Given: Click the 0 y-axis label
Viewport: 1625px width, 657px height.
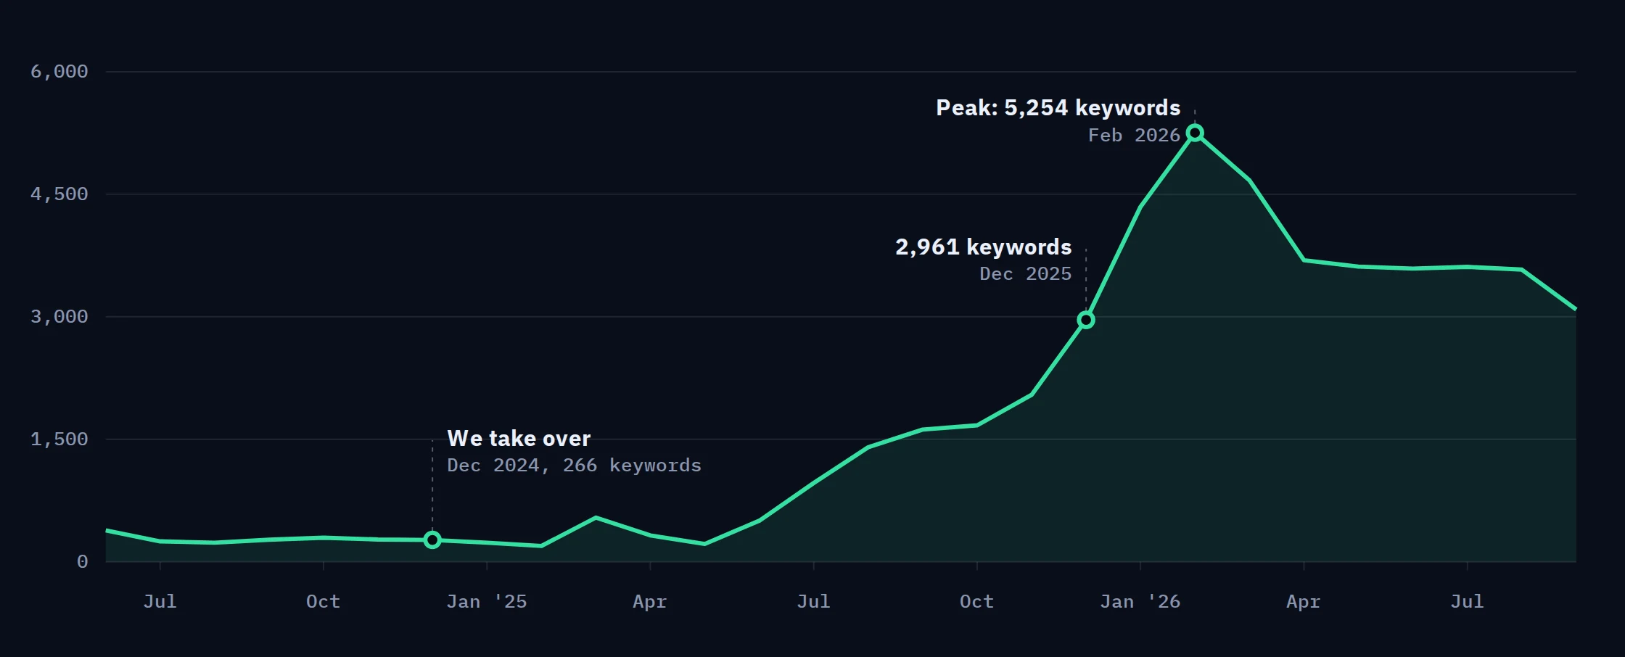Looking at the screenshot, I should pos(83,562).
